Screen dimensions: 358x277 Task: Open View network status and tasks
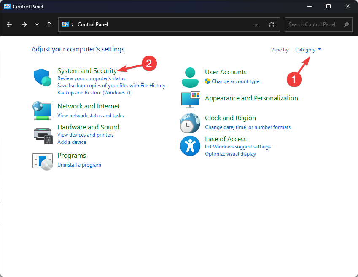(90, 116)
